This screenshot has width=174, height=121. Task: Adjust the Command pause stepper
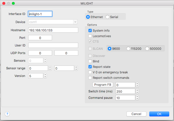point(137,98)
